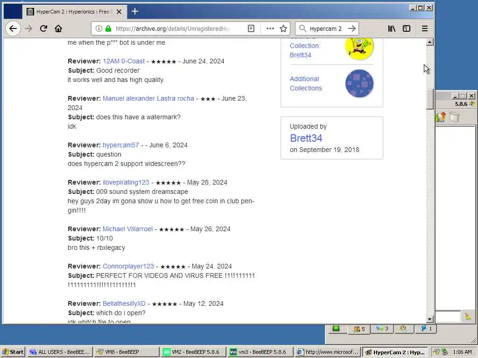Viewport: 478px width, 358px height.
Task: Open the BeeBEEP users tab showing 5
Action: (359, 329)
